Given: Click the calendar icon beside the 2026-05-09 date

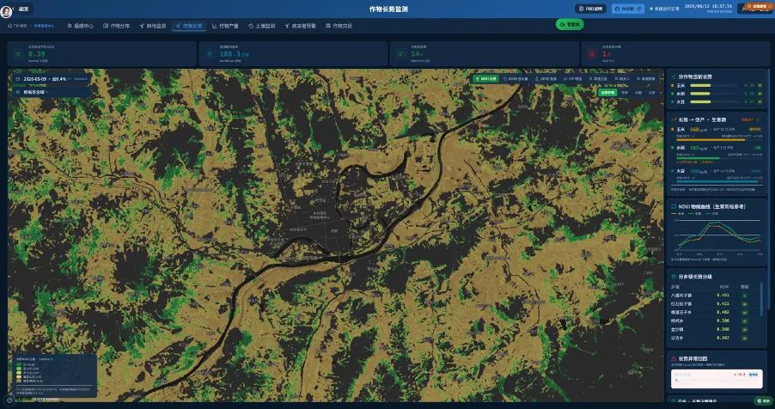Looking at the screenshot, I should tap(18, 79).
